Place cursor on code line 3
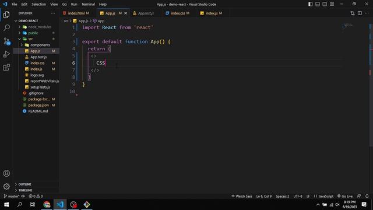The image size is (373, 210). tap(126, 41)
